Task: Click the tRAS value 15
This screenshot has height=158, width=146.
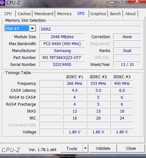Action: [98, 111]
